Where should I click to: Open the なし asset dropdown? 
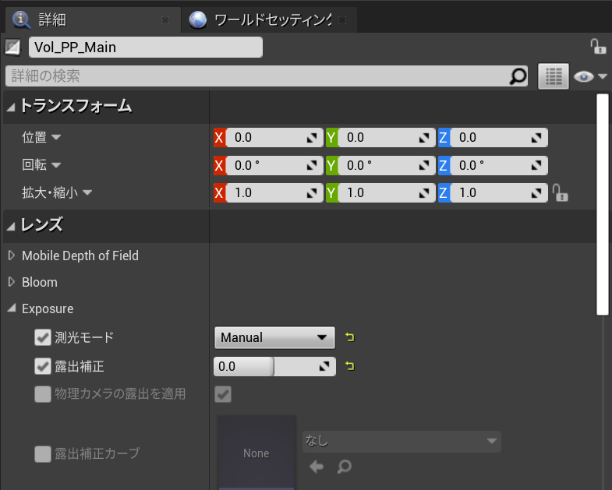[402, 441]
